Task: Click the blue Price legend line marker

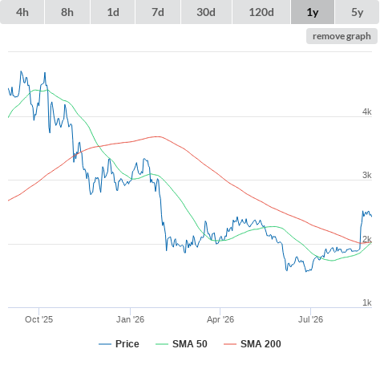Action: tap(105, 344)
